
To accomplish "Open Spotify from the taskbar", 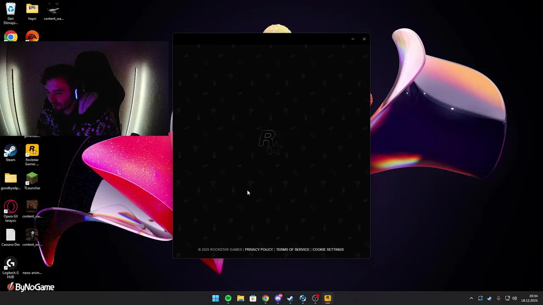I will point(228,298).
